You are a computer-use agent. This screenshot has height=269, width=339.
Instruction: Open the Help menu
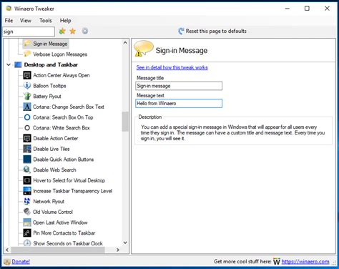coord(65,21)
